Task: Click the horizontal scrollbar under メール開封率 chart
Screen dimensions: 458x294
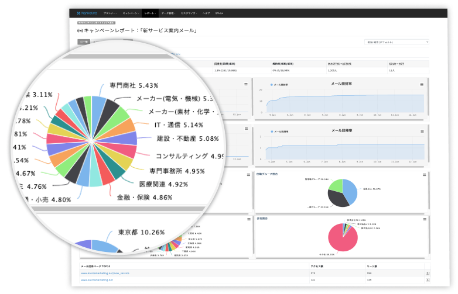Action: point(339,120)
